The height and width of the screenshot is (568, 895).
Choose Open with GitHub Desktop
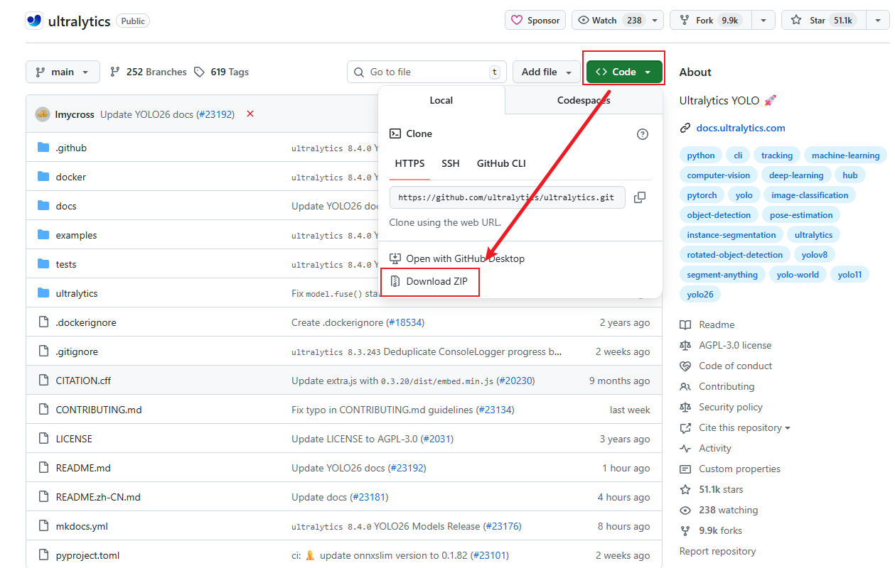tap(458, 258)
